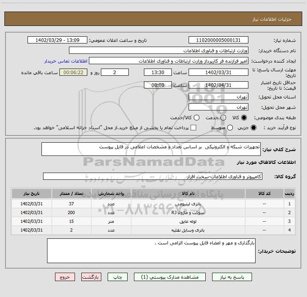Image resolution: width=307 pixels, height=297 pixels.
Task: Click the deadline time field 13:30
Action: tap(158, 72)
